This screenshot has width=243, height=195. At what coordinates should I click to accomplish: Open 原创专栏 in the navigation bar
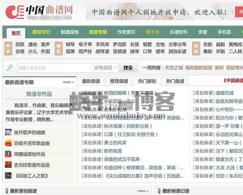pyautogui.click(x=41, y=32)
